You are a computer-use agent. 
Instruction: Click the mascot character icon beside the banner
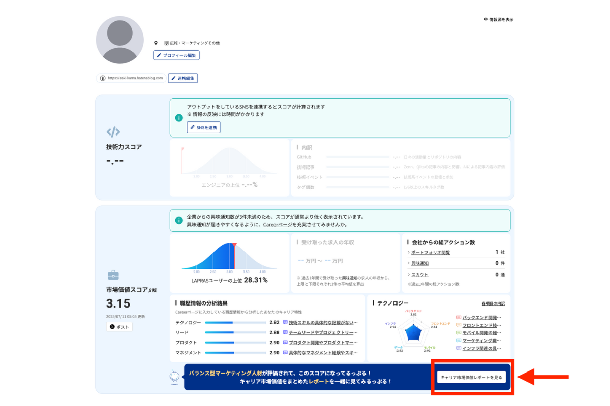[174, 377]
